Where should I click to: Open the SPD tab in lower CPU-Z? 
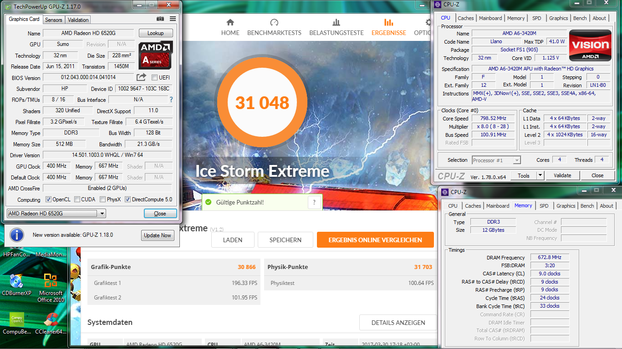click(x=544, y=206)
